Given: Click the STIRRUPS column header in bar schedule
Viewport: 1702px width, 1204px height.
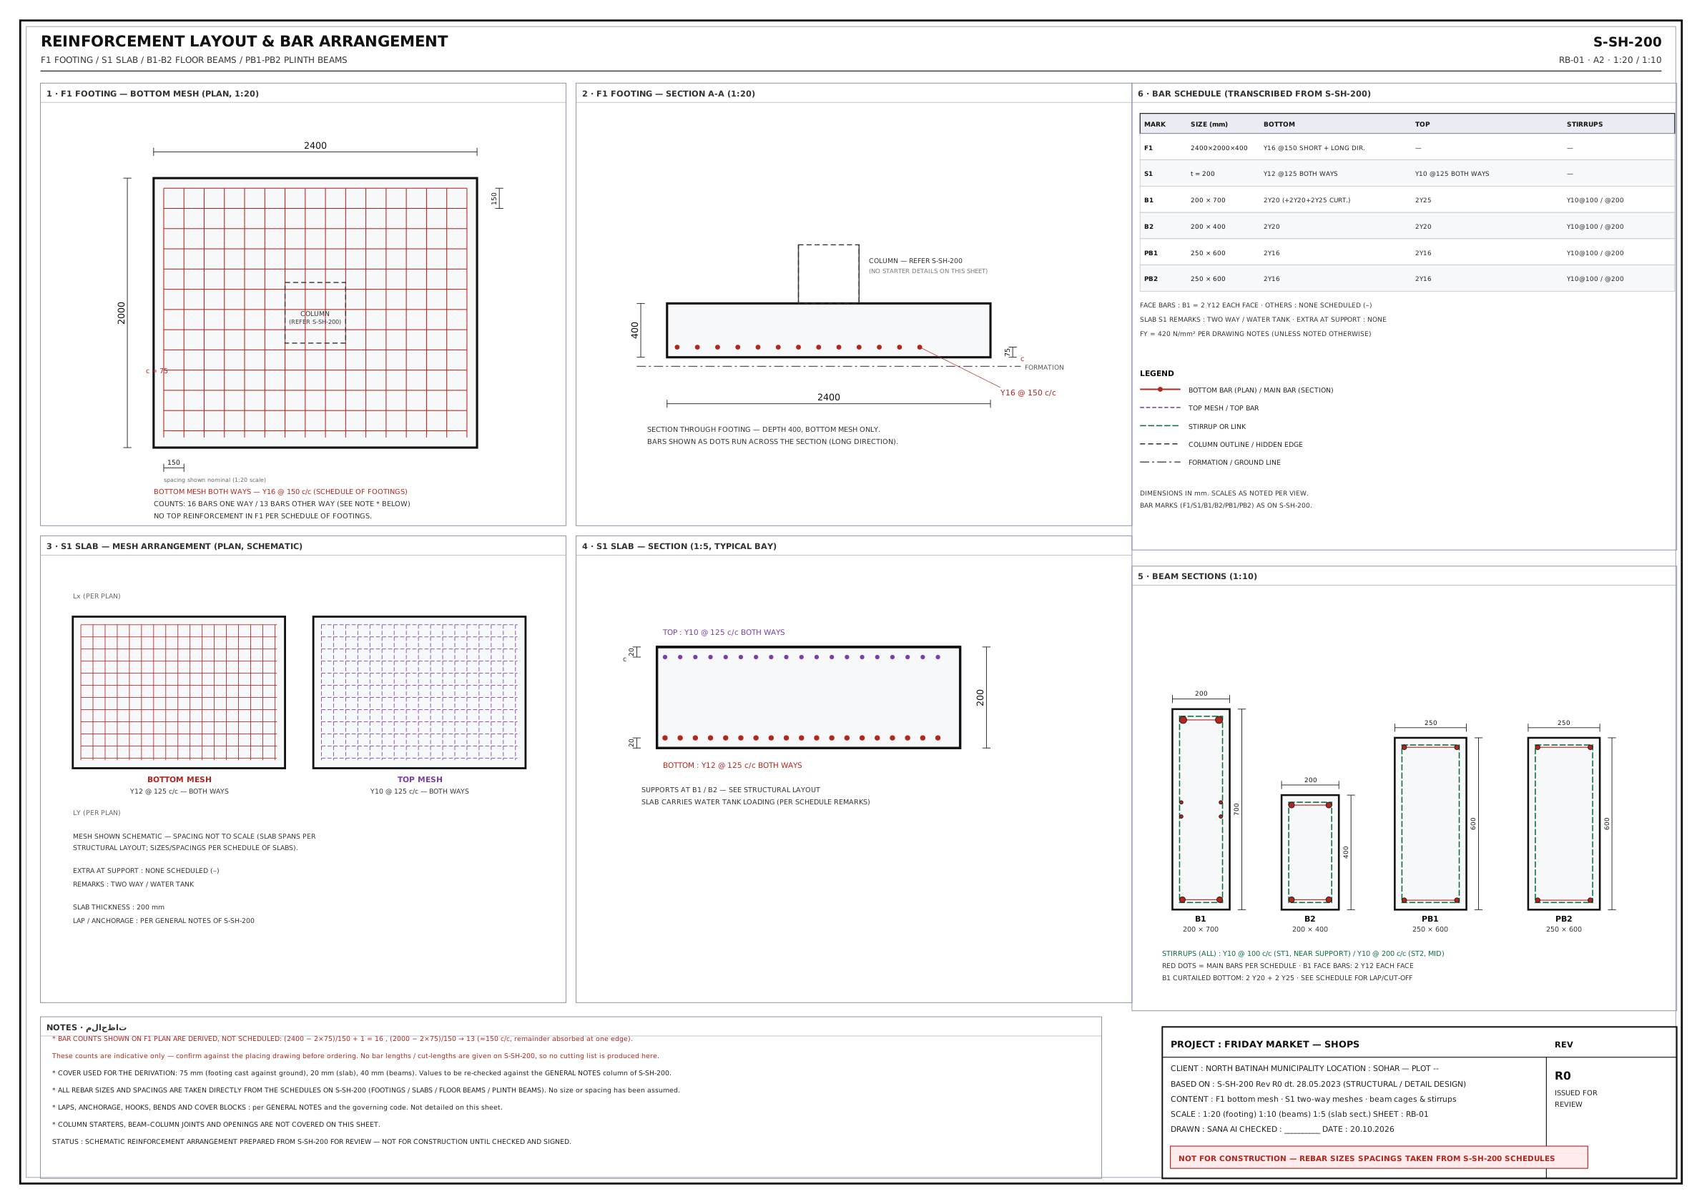Looking at the screenshot, I should coord(1585,124).
